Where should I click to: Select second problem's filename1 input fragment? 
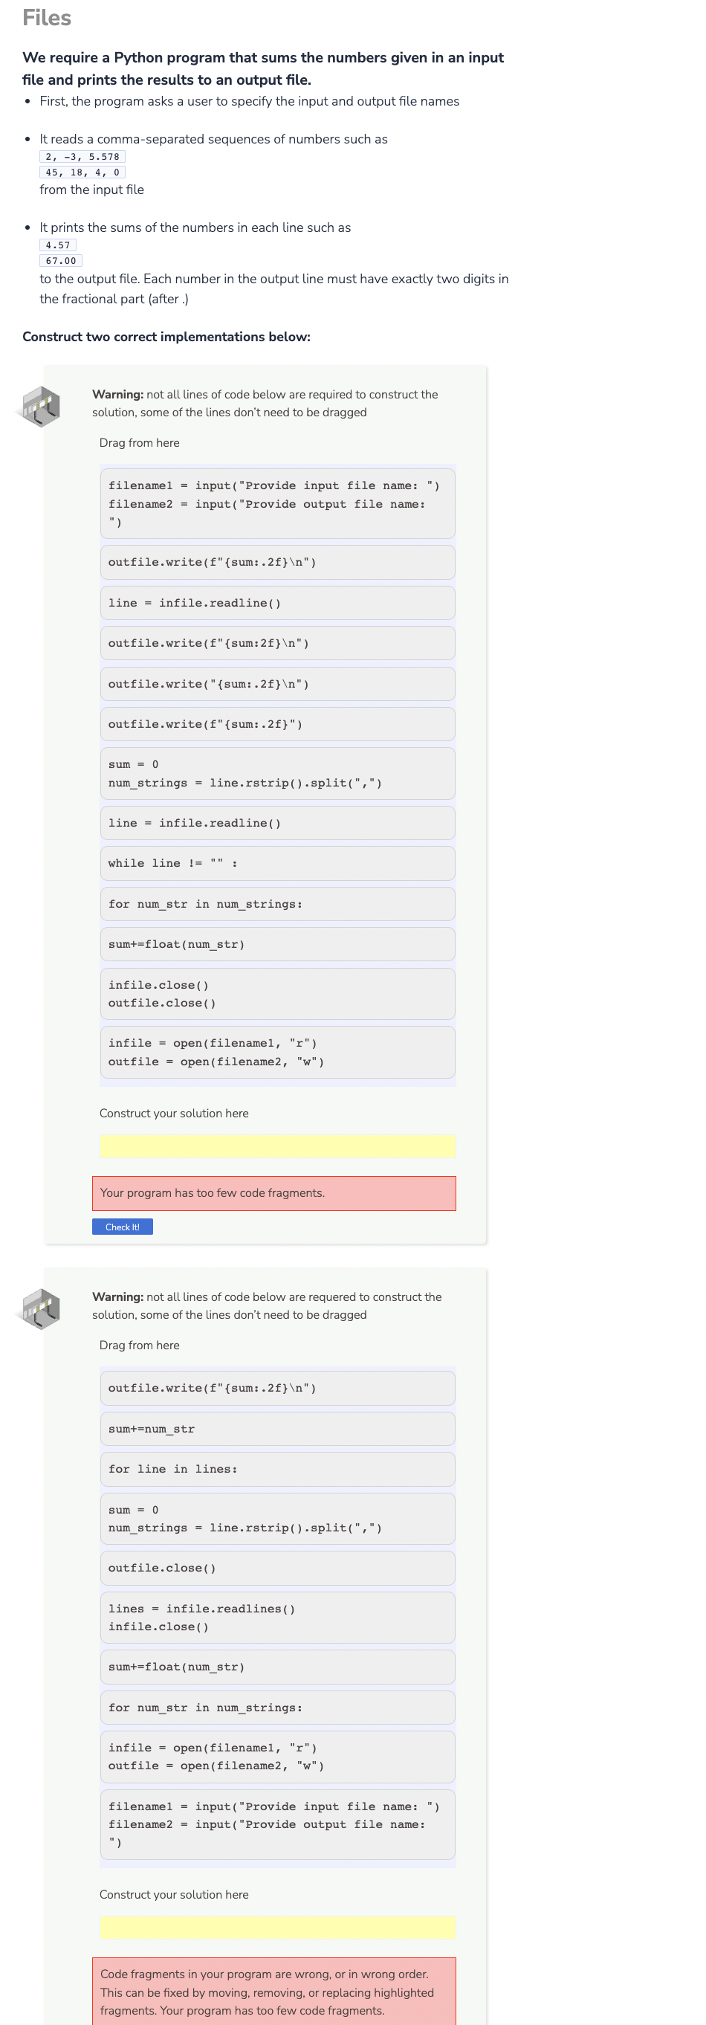[277, 1825]
